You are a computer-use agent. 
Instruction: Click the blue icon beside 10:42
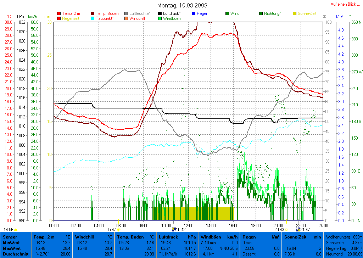pos(173,229)
